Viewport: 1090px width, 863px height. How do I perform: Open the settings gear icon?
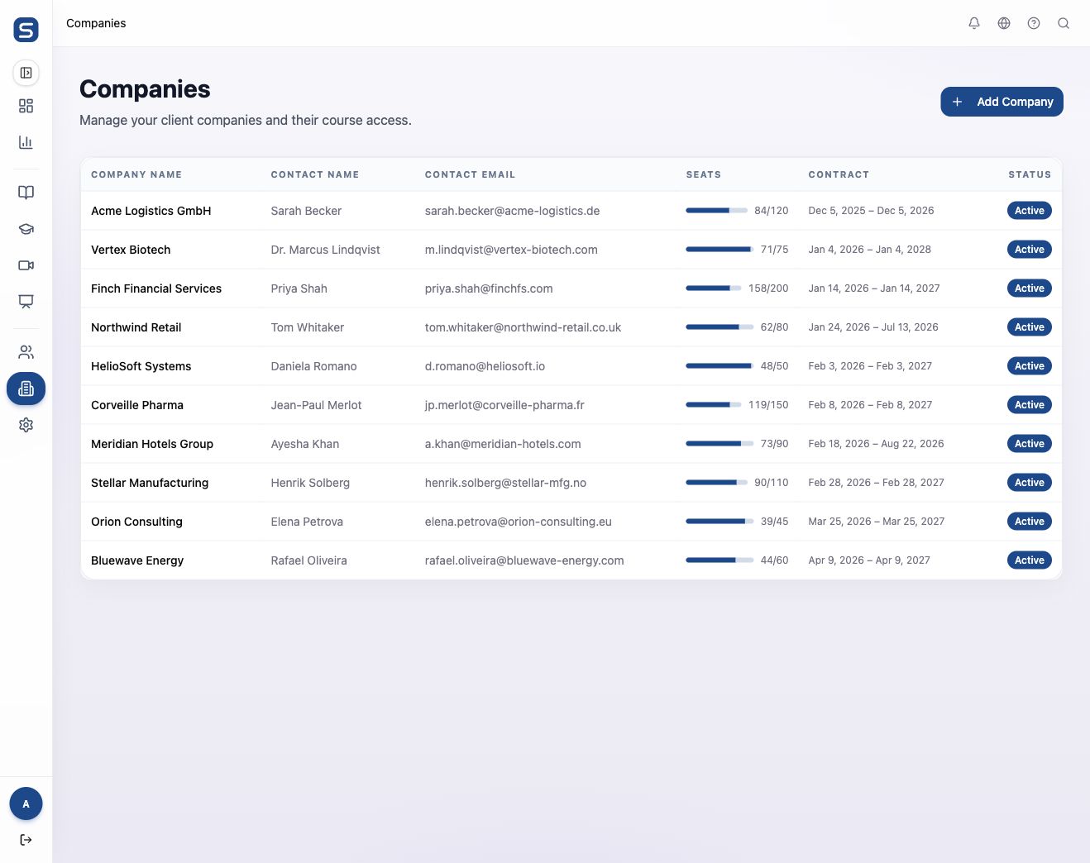coord(26,425)
